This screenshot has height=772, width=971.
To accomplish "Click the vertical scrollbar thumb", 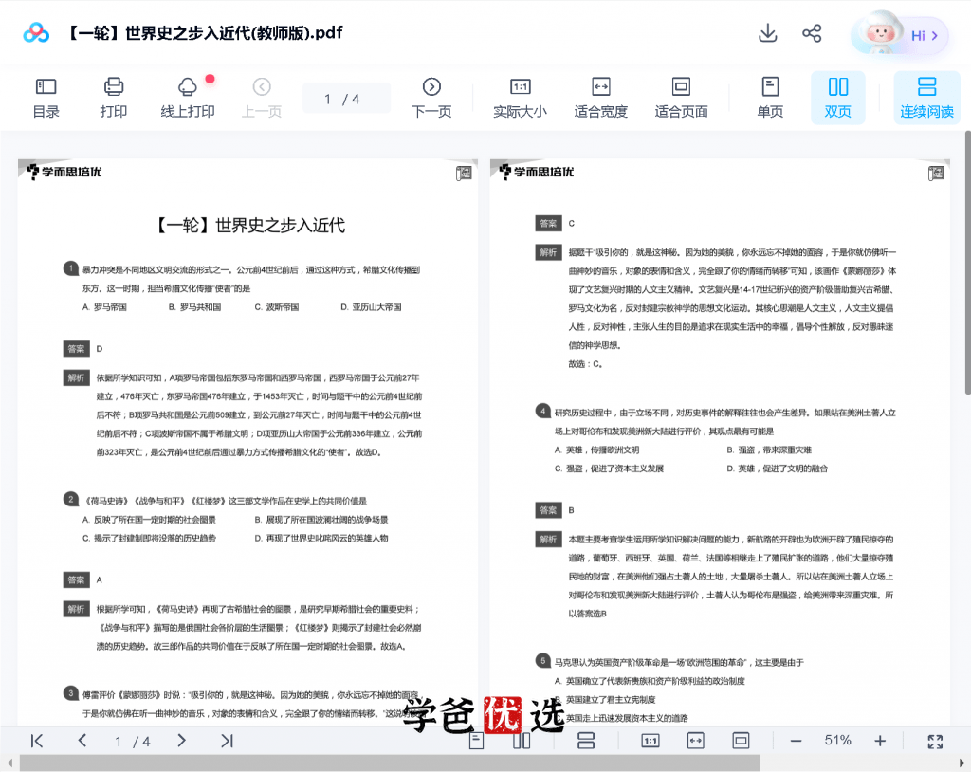I will pyautogui.click(x=967, y=263).
